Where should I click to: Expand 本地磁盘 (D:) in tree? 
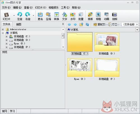(x=6, y=40)
